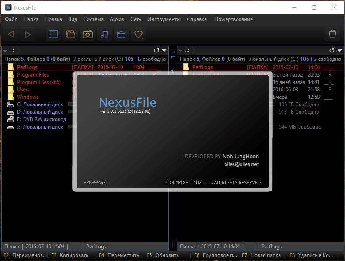Image resolution: width=345 pixels, height=261 pixels.
Task: Click F4 Переместить function button
Action: 119,255
